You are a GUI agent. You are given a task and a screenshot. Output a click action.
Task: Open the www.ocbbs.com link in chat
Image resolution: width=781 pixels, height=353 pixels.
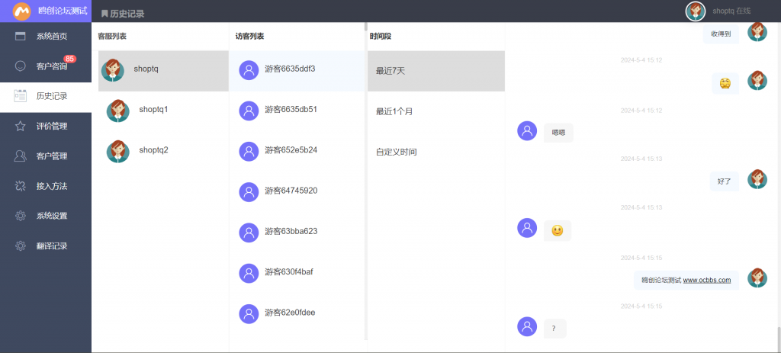[x=707, y=280]
